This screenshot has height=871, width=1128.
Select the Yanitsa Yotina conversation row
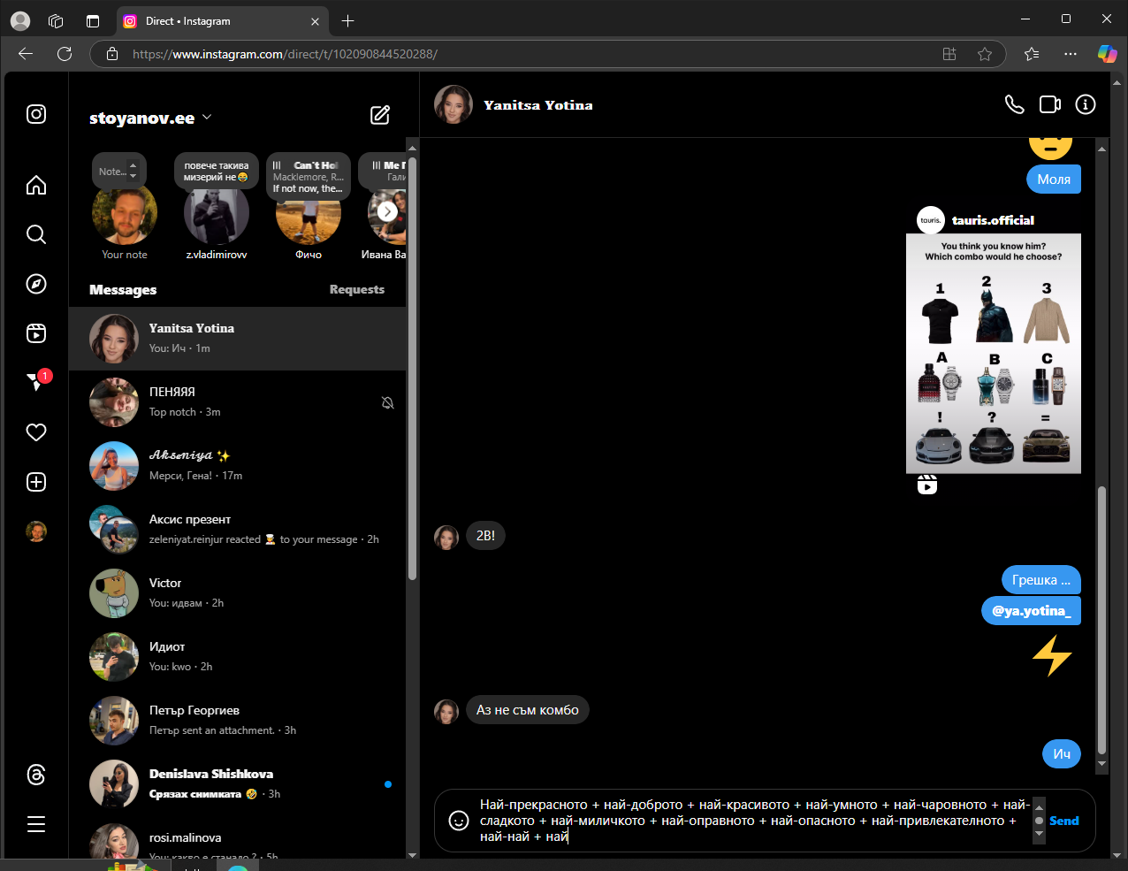[x=237, y=338]
